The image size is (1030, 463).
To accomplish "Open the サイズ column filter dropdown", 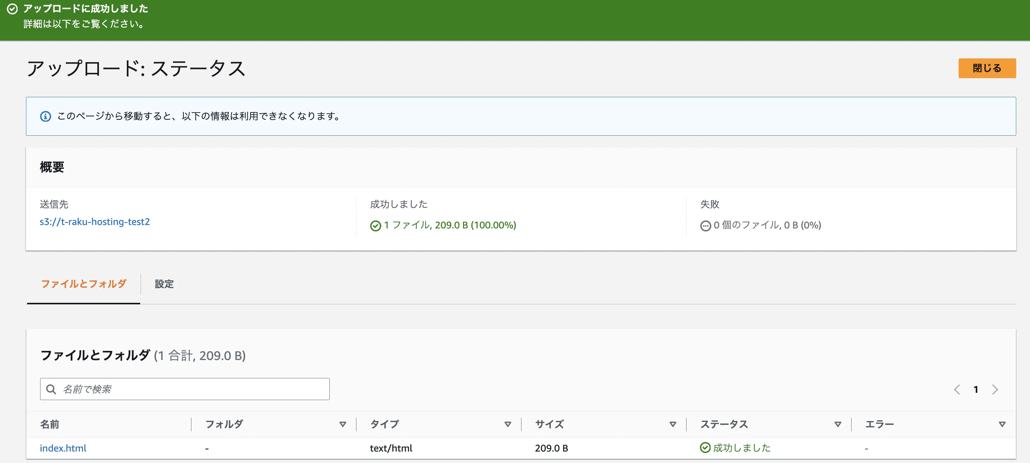I will click(x=672, y=424).
